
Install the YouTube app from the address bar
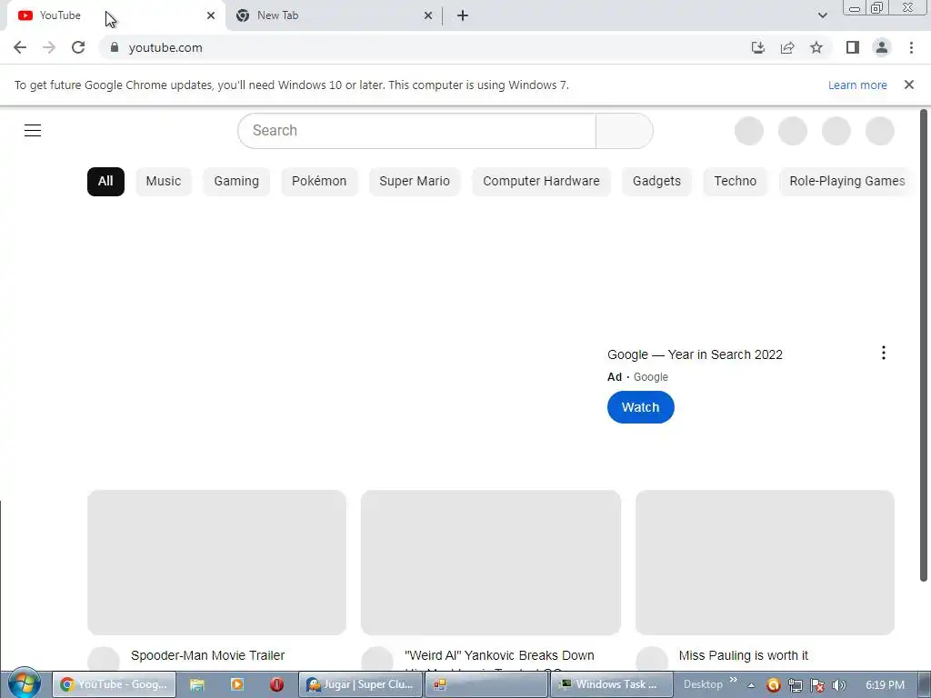click(757, 47)
